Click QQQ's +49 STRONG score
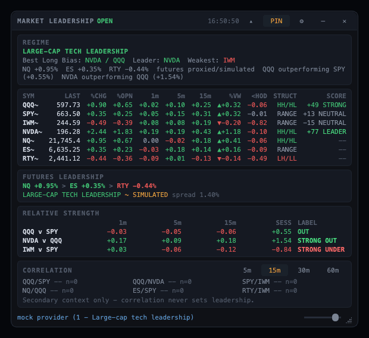 (x=326, y=105)
